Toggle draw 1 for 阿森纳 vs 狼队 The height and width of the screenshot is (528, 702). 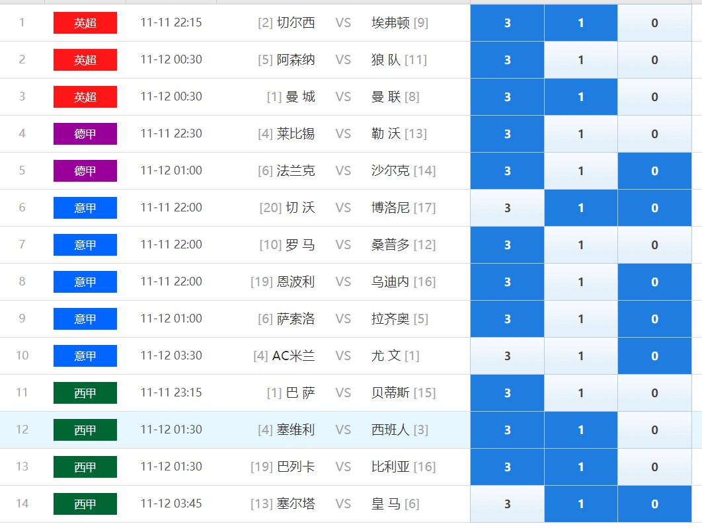tap(580, 60)
